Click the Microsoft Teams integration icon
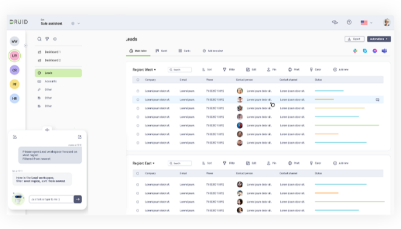401x229 pixels. tap(384, 51)
